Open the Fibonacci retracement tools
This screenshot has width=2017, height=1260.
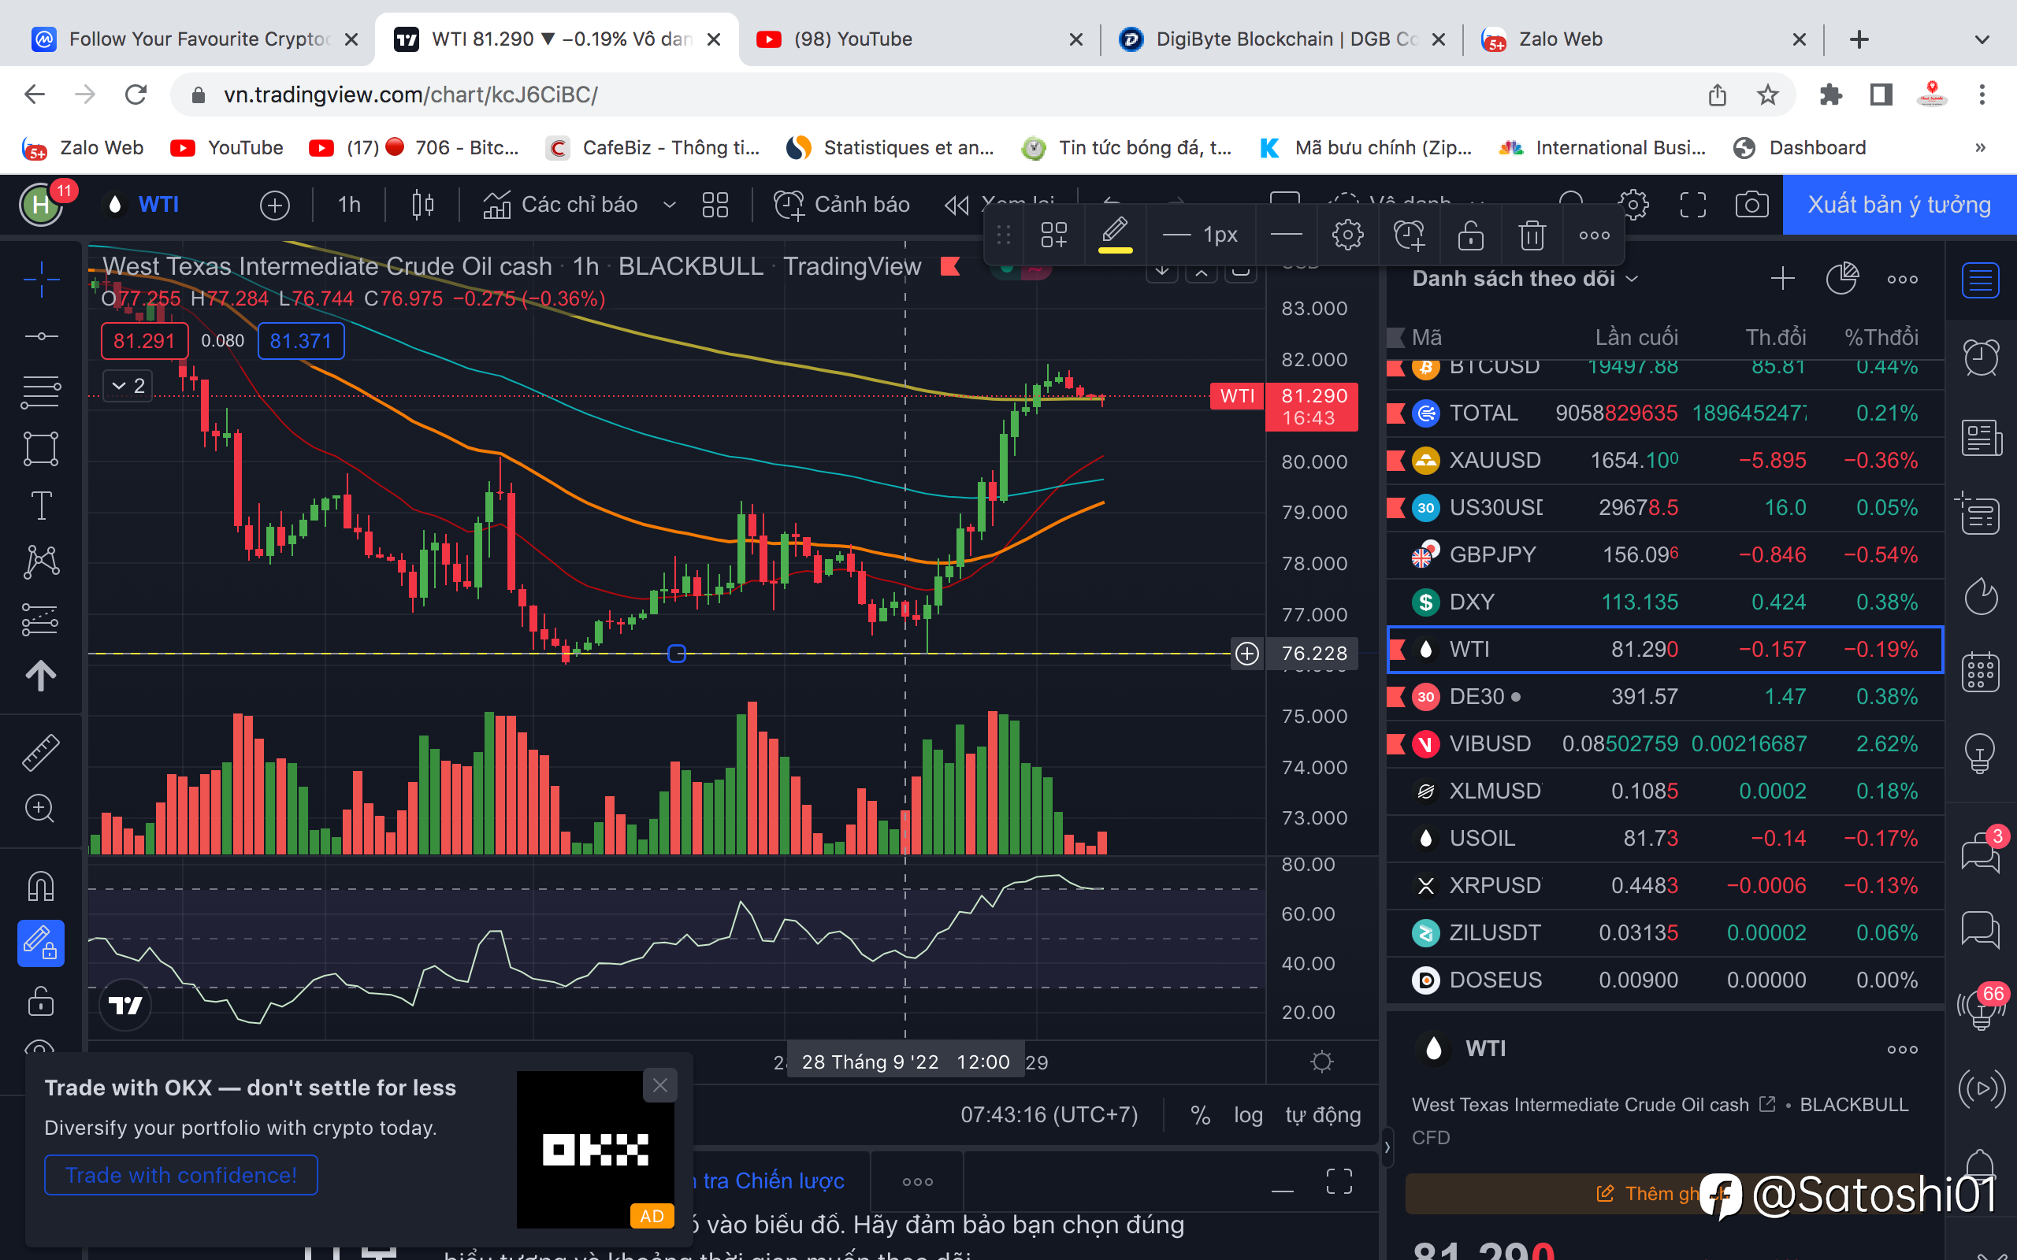41,391
